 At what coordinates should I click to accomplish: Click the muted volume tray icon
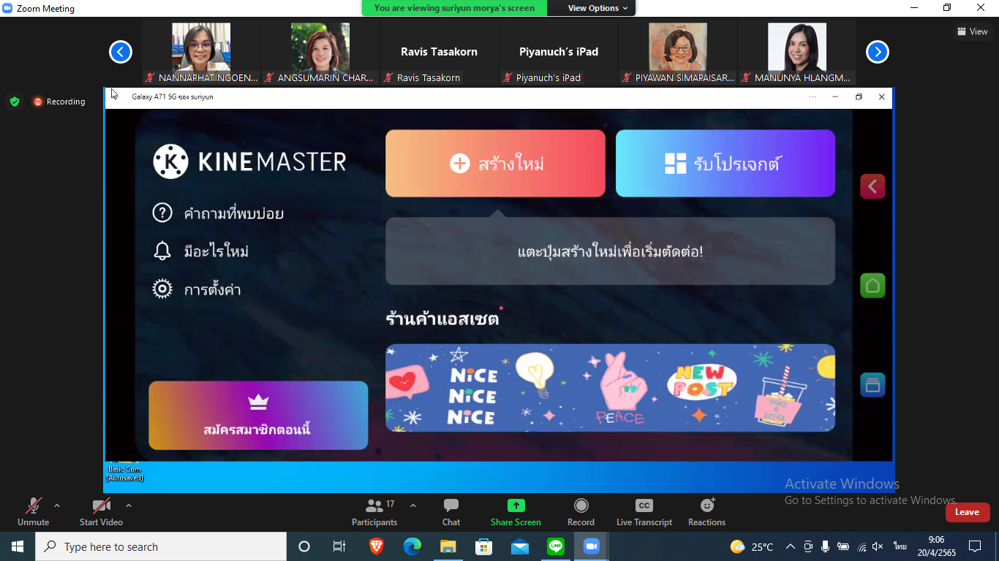878,546
